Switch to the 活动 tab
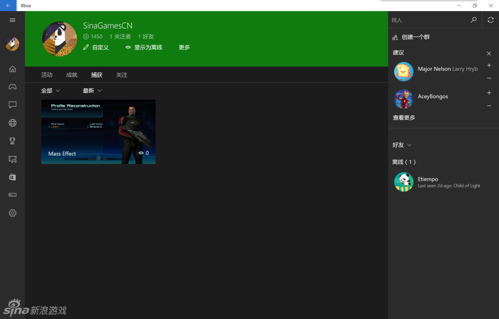The width and height of the screenshot is (499, 319). click(x=47, y=75)
